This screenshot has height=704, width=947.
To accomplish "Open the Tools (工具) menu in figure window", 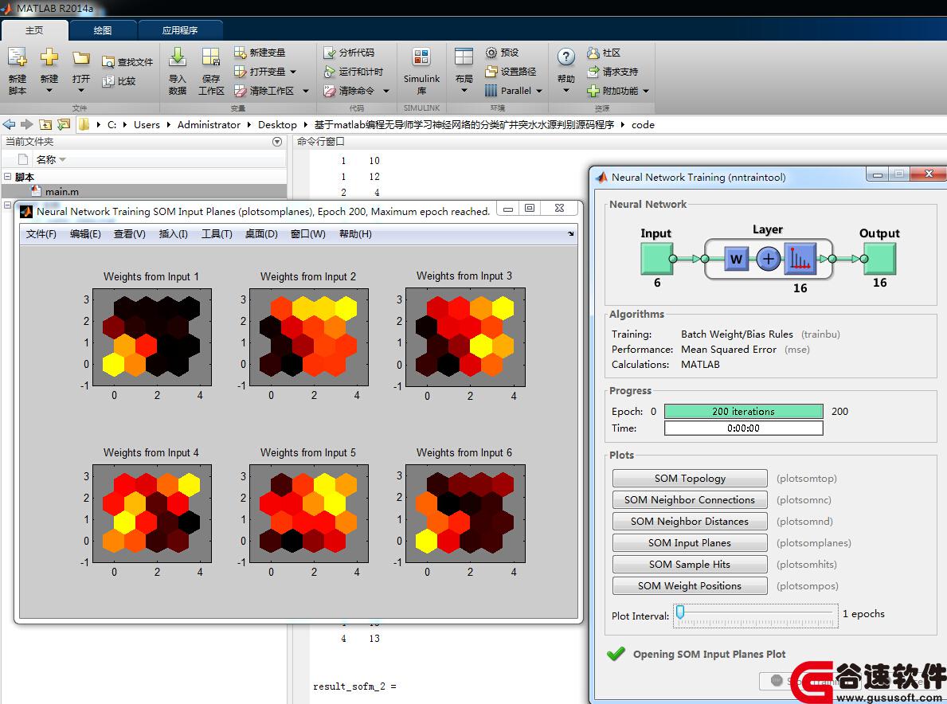I will 217,234.
